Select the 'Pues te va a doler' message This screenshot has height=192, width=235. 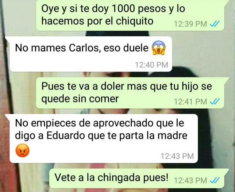click(x=132, y=93)
